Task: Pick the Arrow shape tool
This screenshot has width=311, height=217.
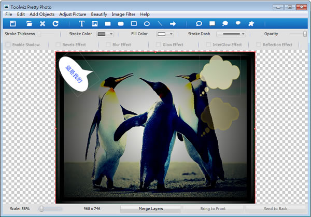Action: point(173,24)
